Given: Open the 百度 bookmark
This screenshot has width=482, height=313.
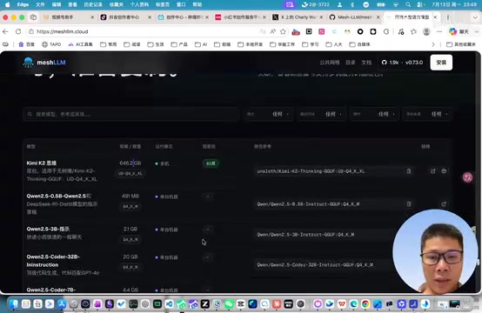Looking at the screenshot, I should click(27, 44).
